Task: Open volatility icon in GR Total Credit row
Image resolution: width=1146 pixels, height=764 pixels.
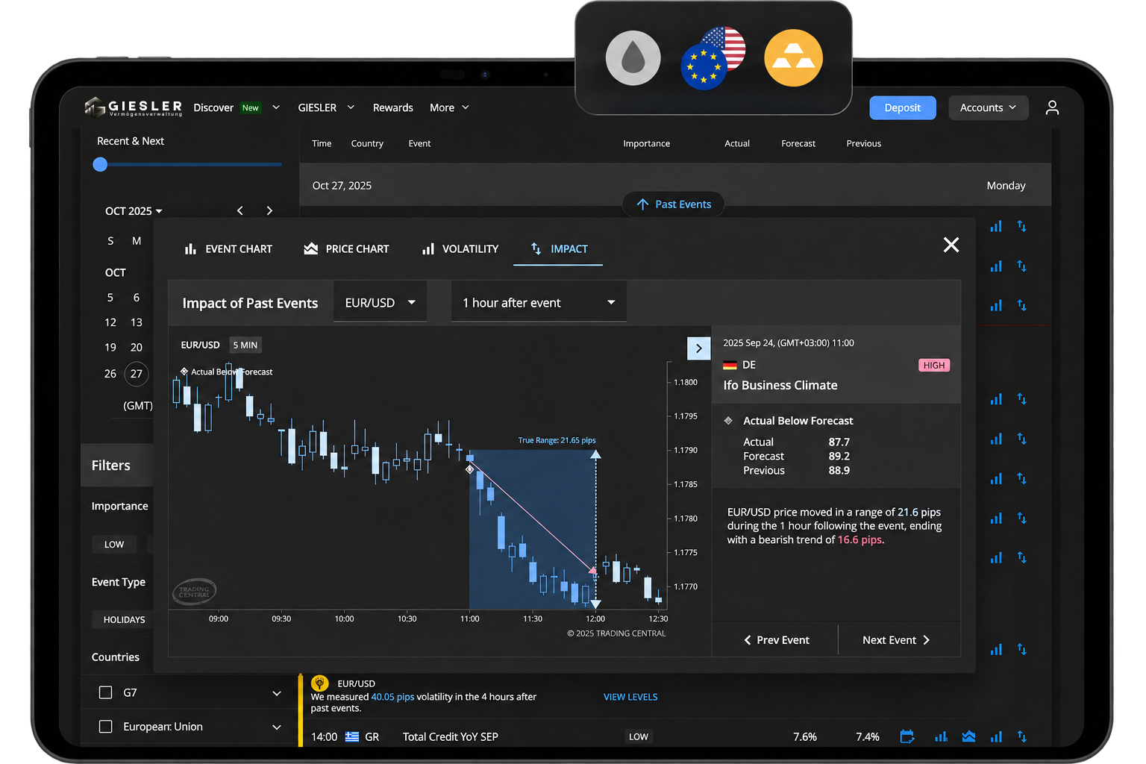Action: 996,736
